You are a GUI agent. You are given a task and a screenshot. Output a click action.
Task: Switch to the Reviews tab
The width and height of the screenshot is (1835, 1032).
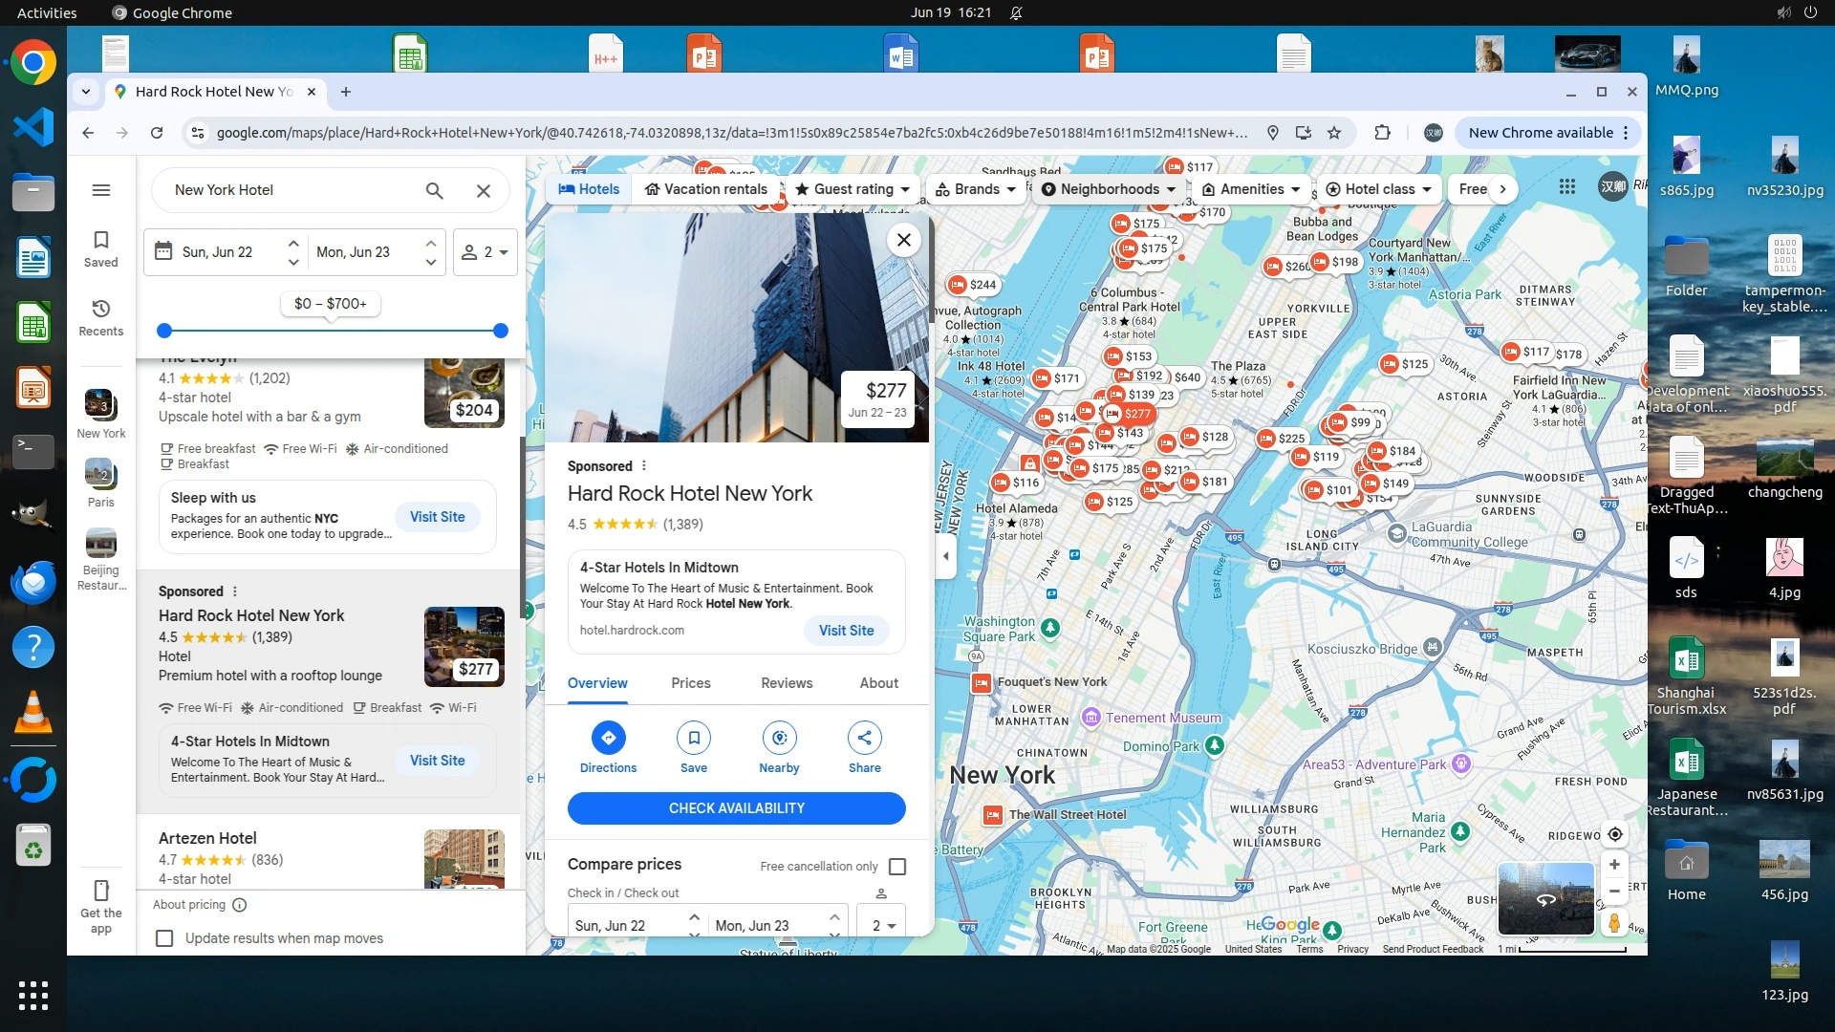[786, 683]
